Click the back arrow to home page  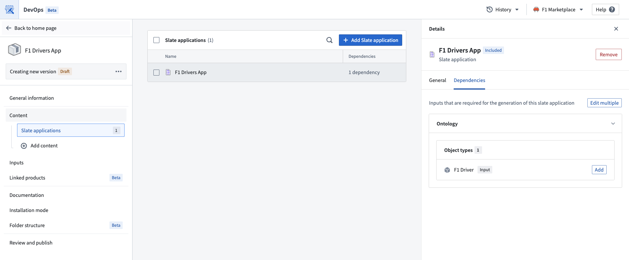pyautogui.click(x=9, y=28)
